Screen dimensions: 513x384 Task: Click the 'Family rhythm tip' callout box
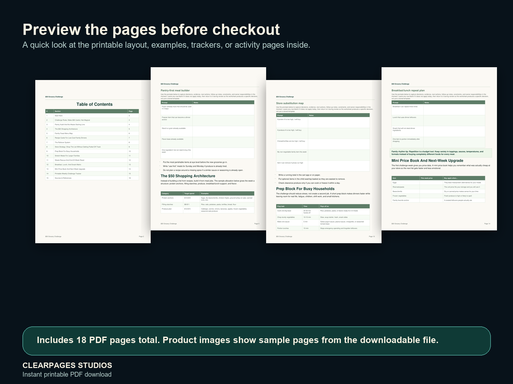click(441, 153)
